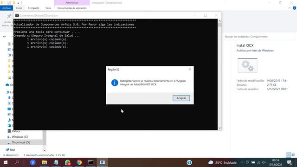Select Disco local (D:) in the sidebar
This screenshot has width=297, height=167.
21,142
